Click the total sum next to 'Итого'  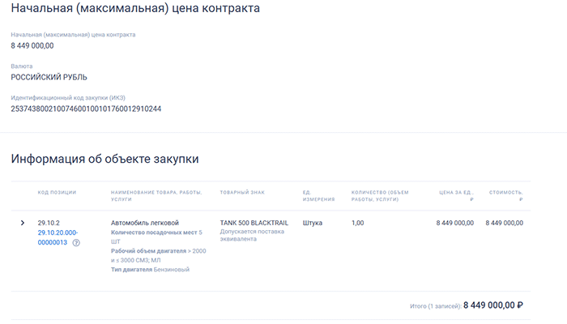(x=493, y=306)
